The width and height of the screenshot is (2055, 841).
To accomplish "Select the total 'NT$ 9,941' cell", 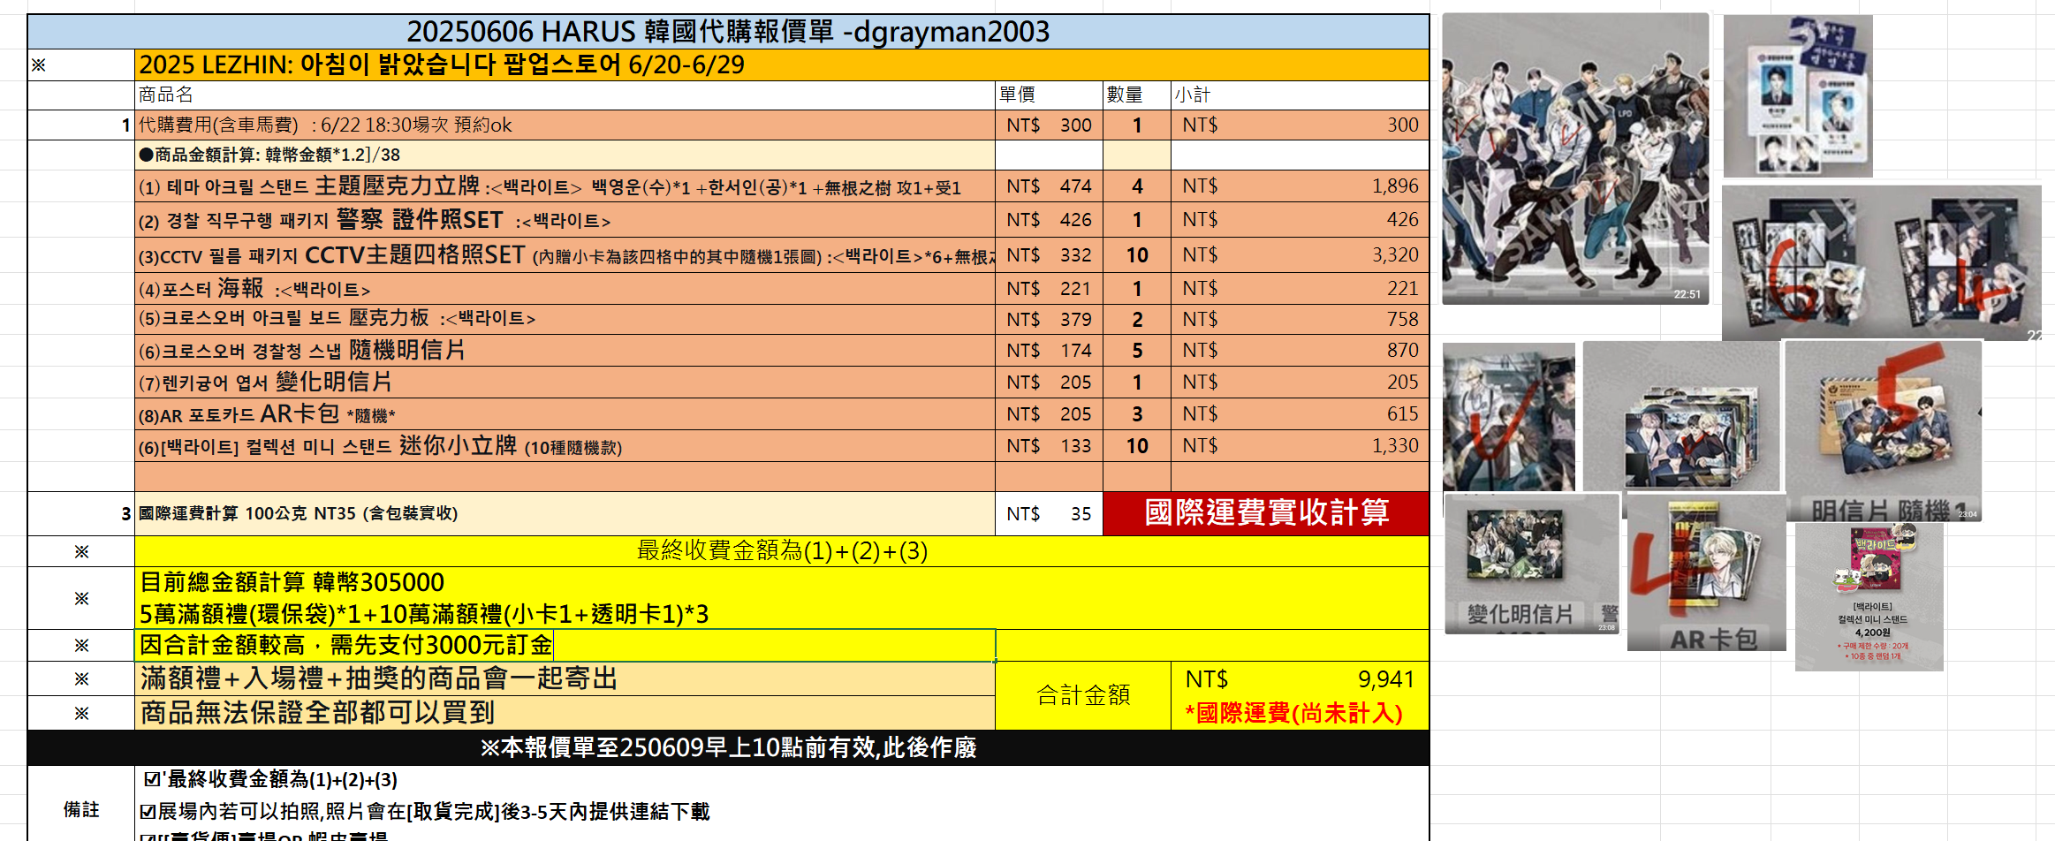I will [1300, 679].
